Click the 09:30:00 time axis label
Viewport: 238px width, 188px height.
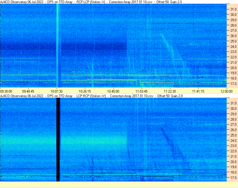pyautogui.click(x=6, y=91)
